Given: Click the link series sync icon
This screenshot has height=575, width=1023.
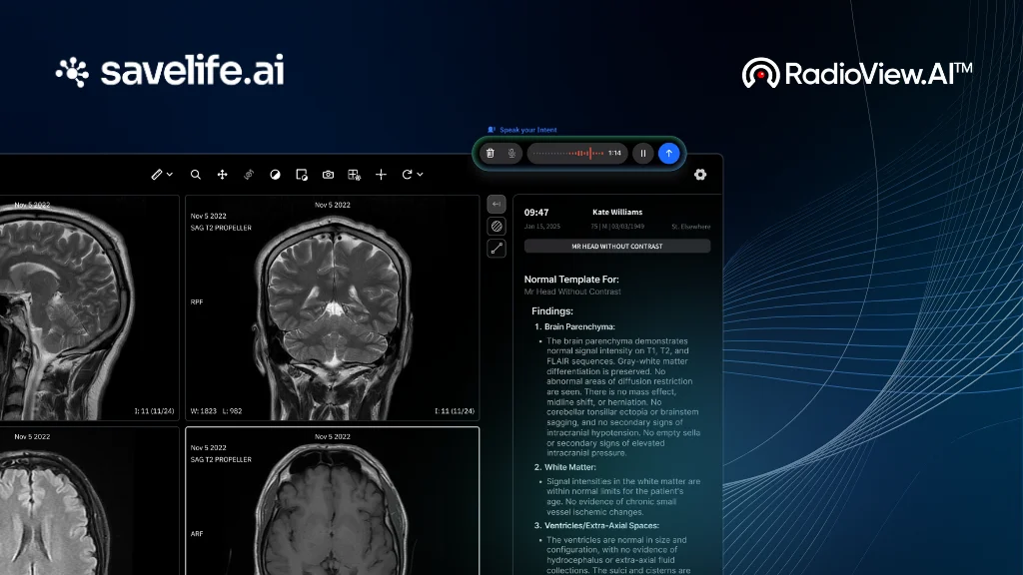Looking at the screenshot, I should (249, 175).
